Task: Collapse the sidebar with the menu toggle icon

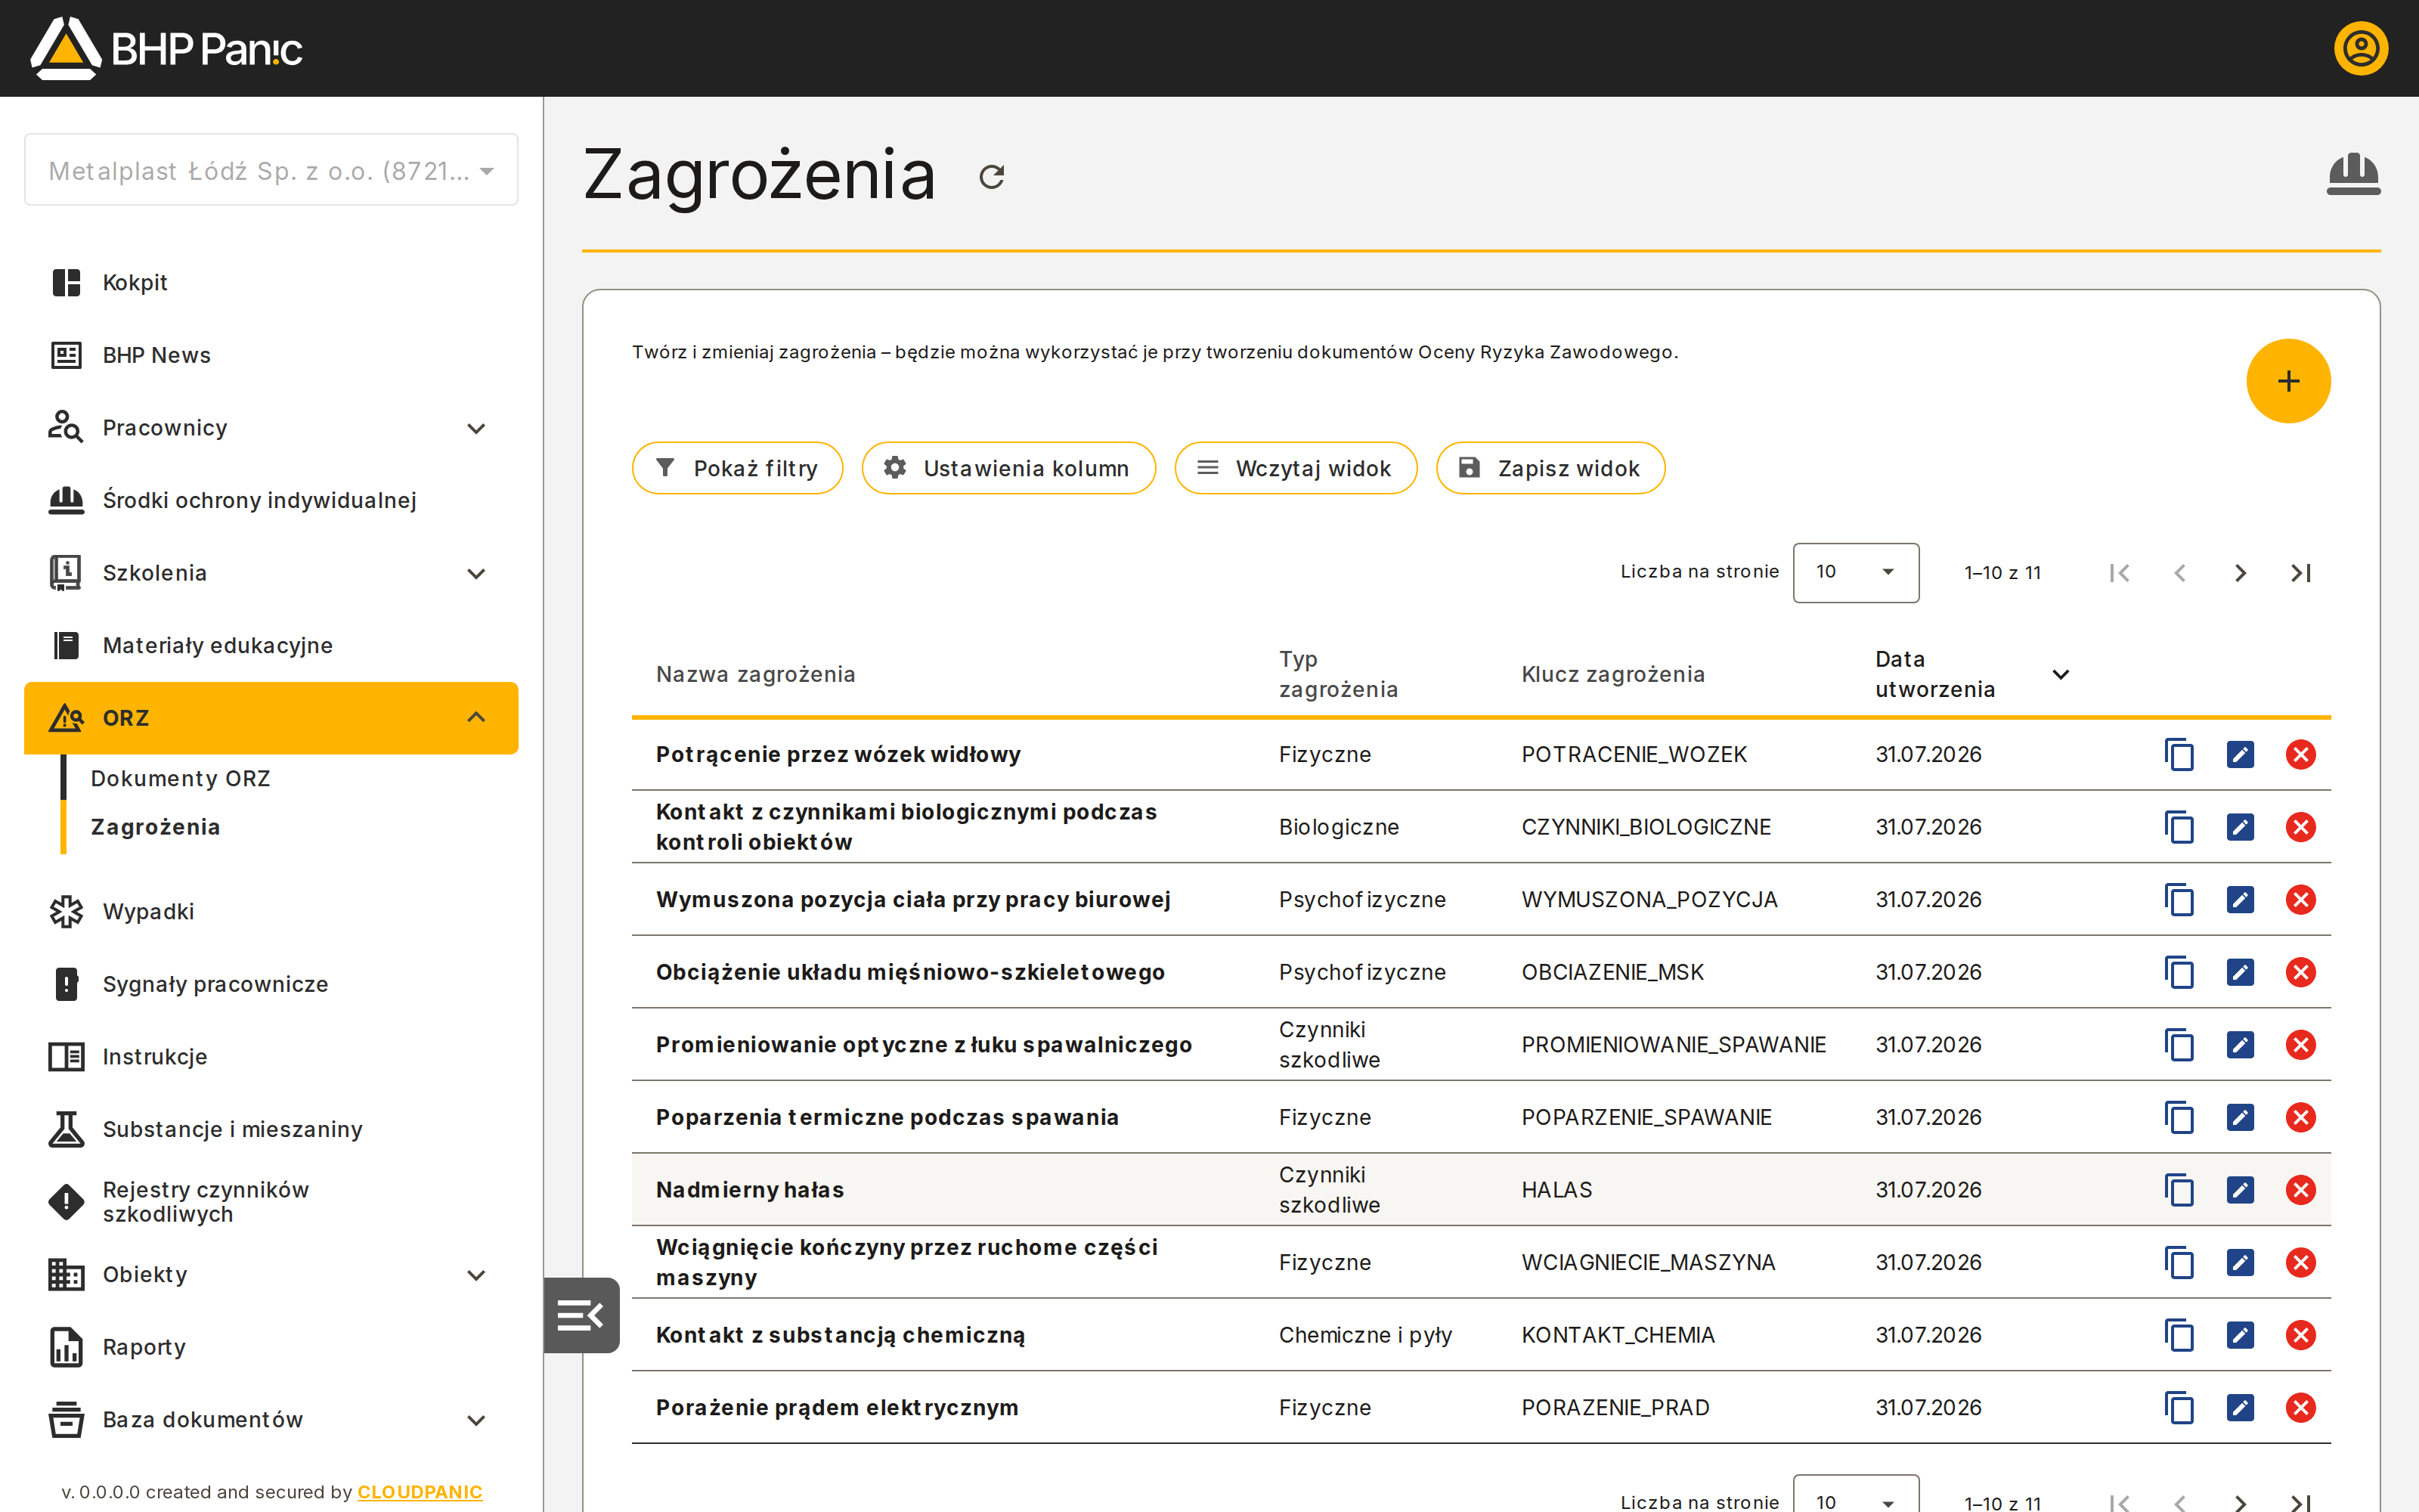Action: click(x=581, y=1315)
